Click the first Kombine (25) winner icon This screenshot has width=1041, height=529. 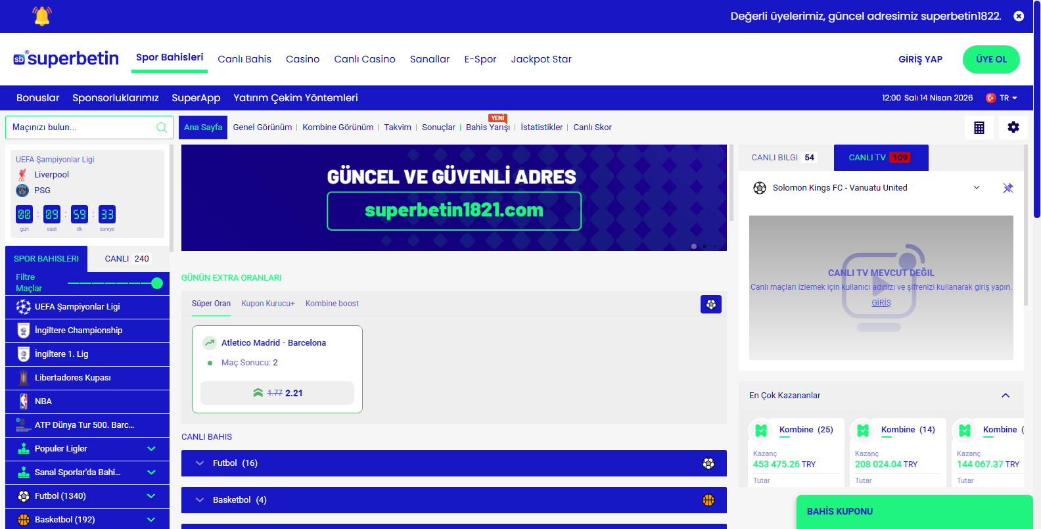pyautogui.click(x=761, y=430)
